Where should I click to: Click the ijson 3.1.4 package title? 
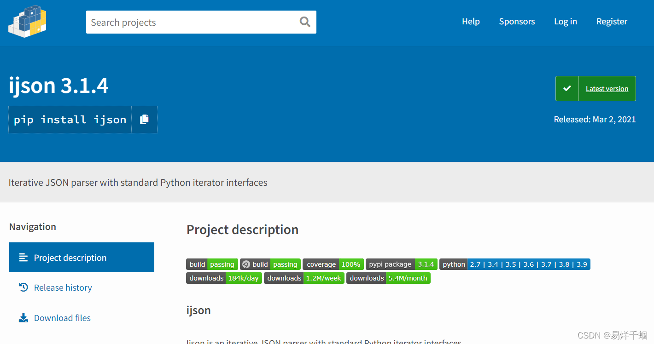pyautogui.click(x=58, y=86)
